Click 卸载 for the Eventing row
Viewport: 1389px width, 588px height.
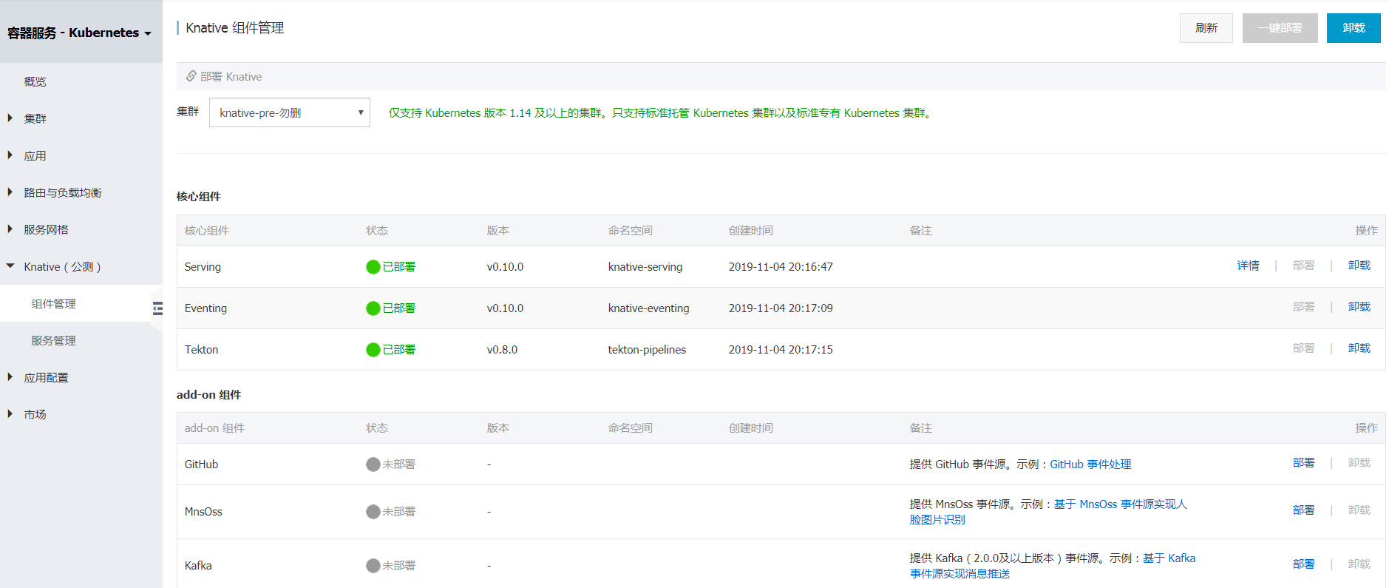pos(1359,307)
